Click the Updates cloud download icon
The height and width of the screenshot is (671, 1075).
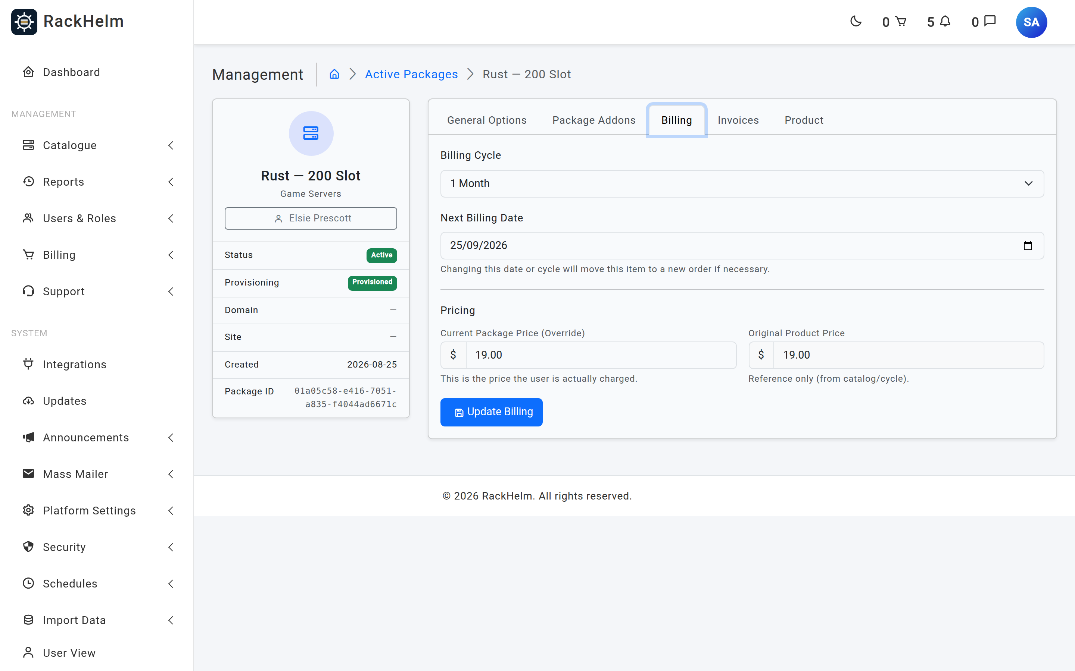click(x=28, y=401)
